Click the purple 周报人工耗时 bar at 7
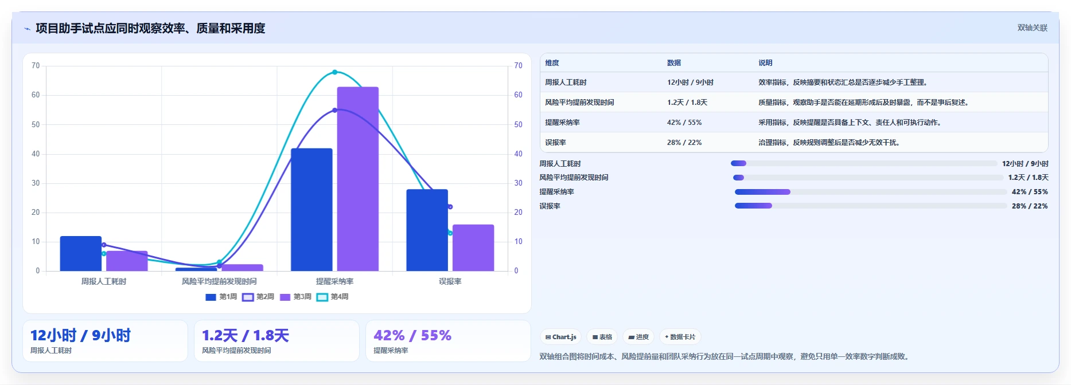The width and height of the screenshot is (1071, 385). (127, 261)
